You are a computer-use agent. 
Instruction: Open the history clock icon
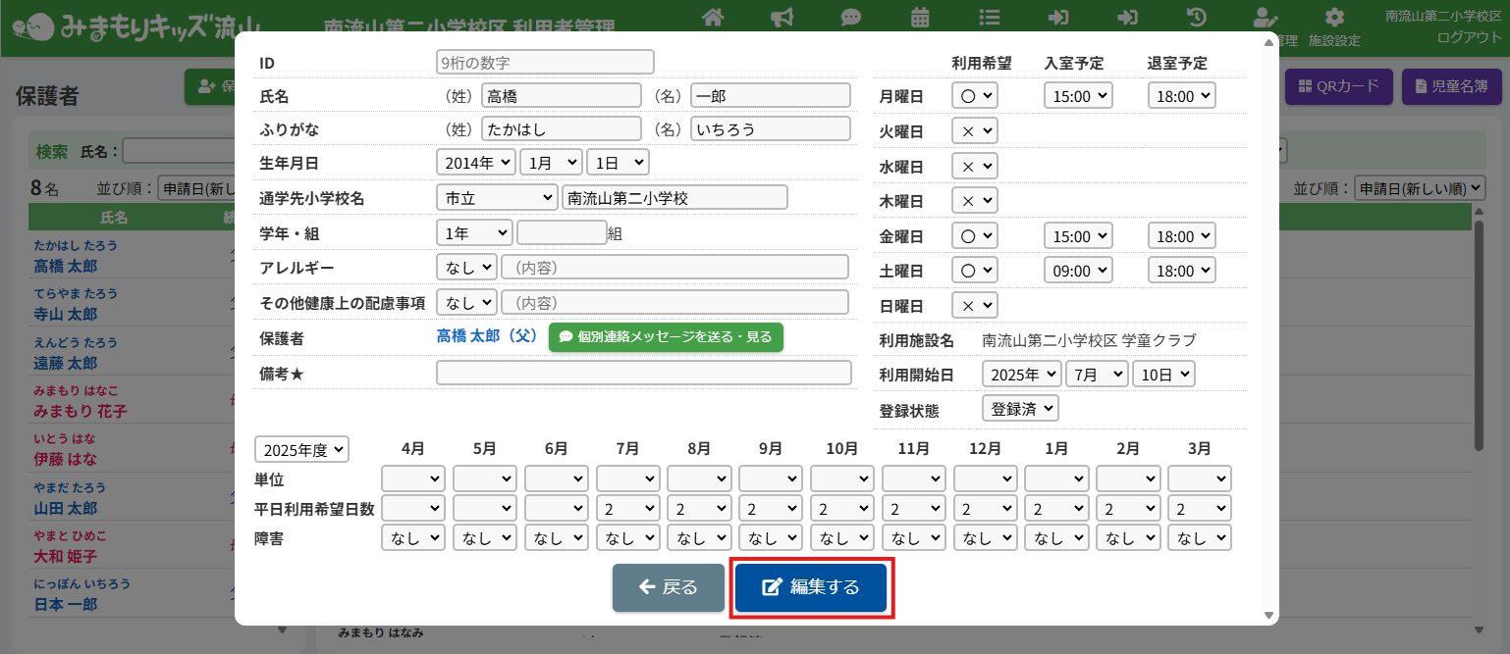point(1197,18)
